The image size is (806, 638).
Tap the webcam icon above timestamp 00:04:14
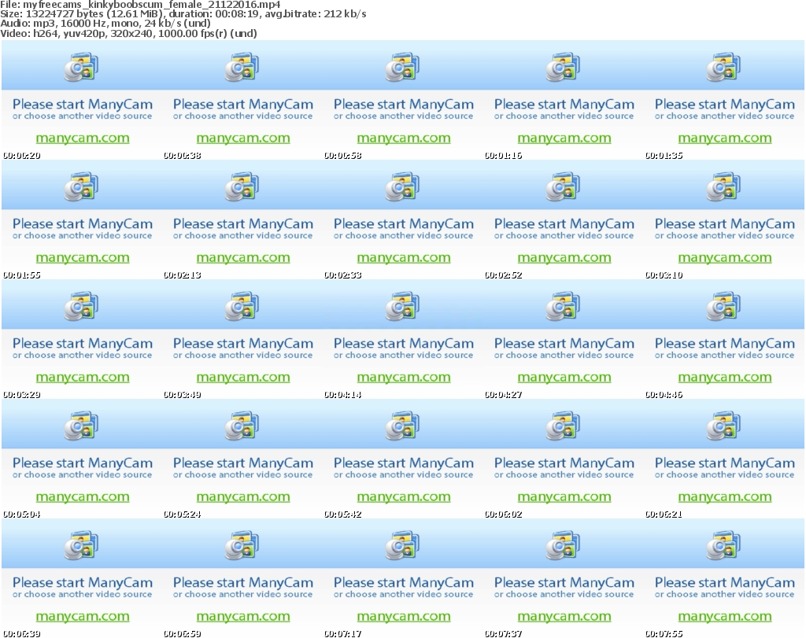point(402,306)
